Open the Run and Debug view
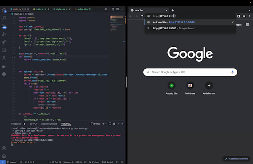This screenshot has height=164, width=253. pyautogui.click(x=4, y=34)
